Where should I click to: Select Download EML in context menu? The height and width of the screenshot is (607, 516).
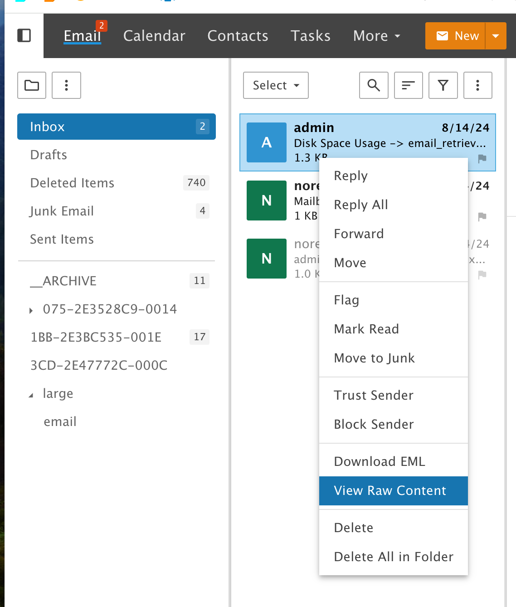coord(379,461)
